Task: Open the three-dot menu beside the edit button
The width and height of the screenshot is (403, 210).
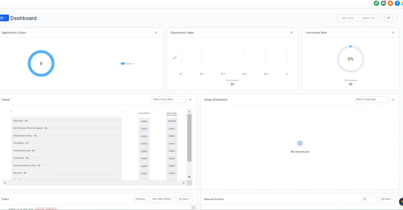Action: coord(396,18)
